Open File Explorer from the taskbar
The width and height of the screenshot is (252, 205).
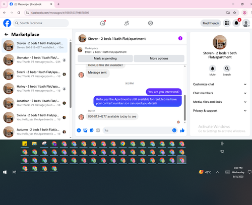(34, 144)
